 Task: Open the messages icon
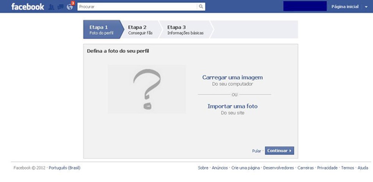click(60, 7)
